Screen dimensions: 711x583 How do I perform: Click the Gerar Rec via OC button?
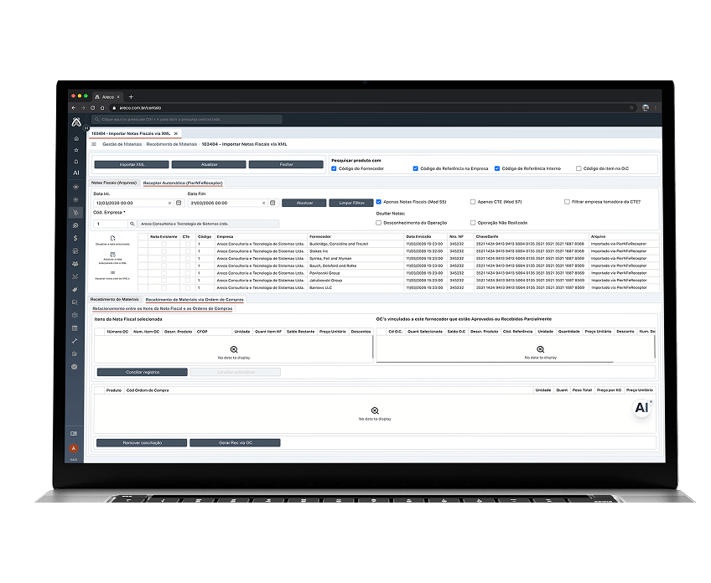[235, 442]
